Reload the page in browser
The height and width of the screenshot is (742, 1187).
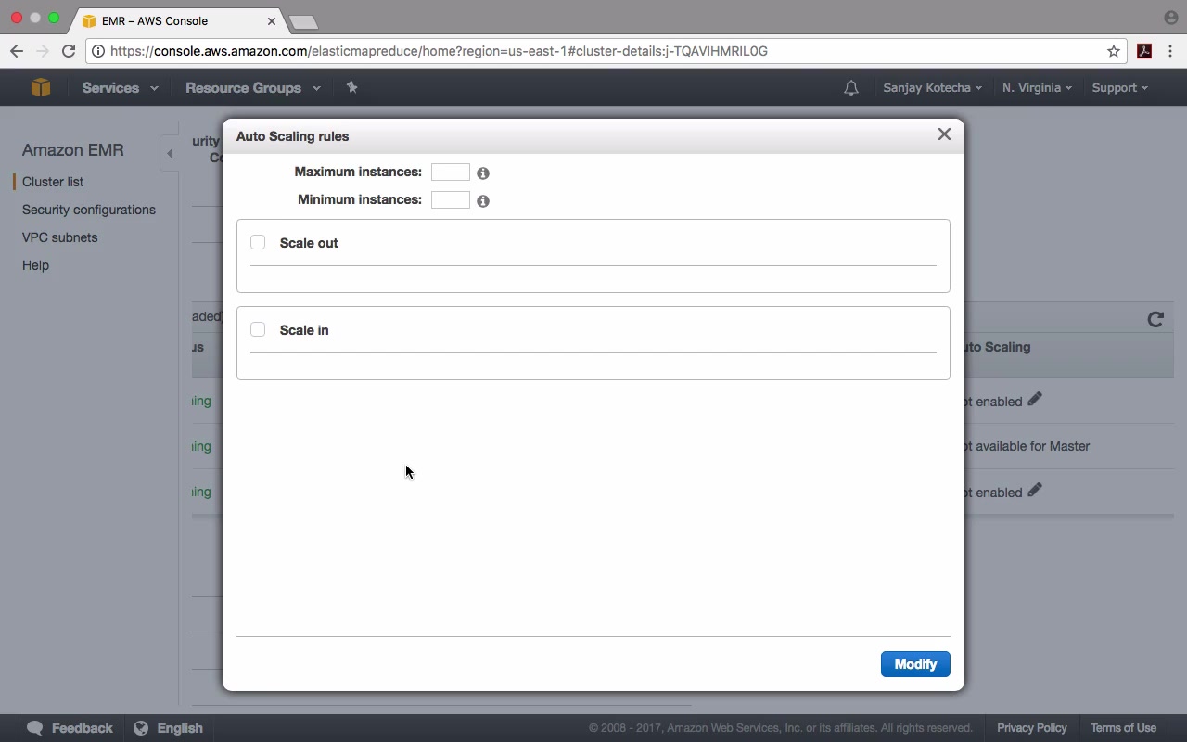[69, 51]
